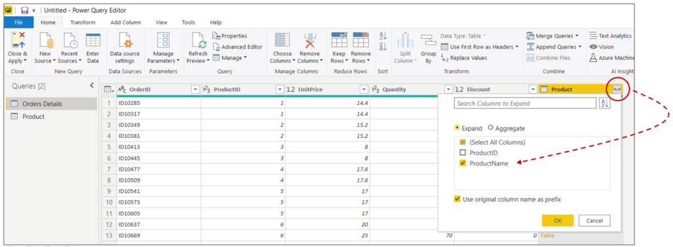Open the OrderID column filter dropdown
The image size is (673, 247).
click(x=195, y=89)
